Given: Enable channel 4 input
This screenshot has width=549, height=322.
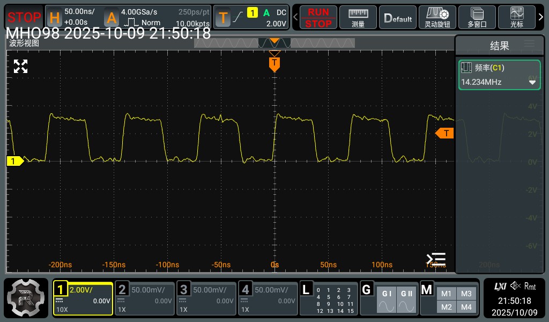Looking at the screenshot, I should [x=268, y=298].
